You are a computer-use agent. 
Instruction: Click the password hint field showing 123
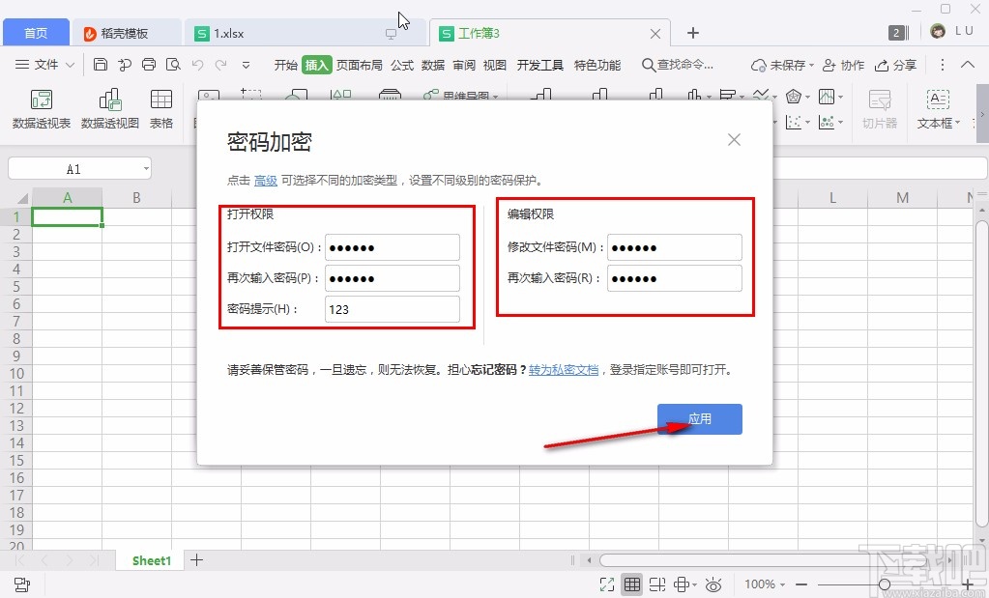392,309
